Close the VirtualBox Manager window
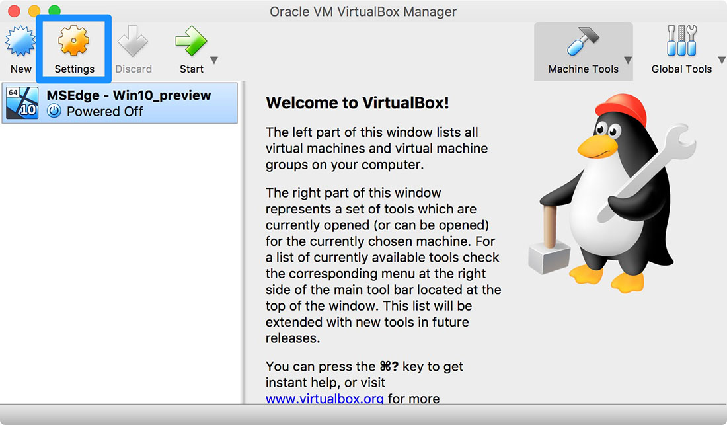The width and height of the screenshot is (727, 425). (14, 11)
